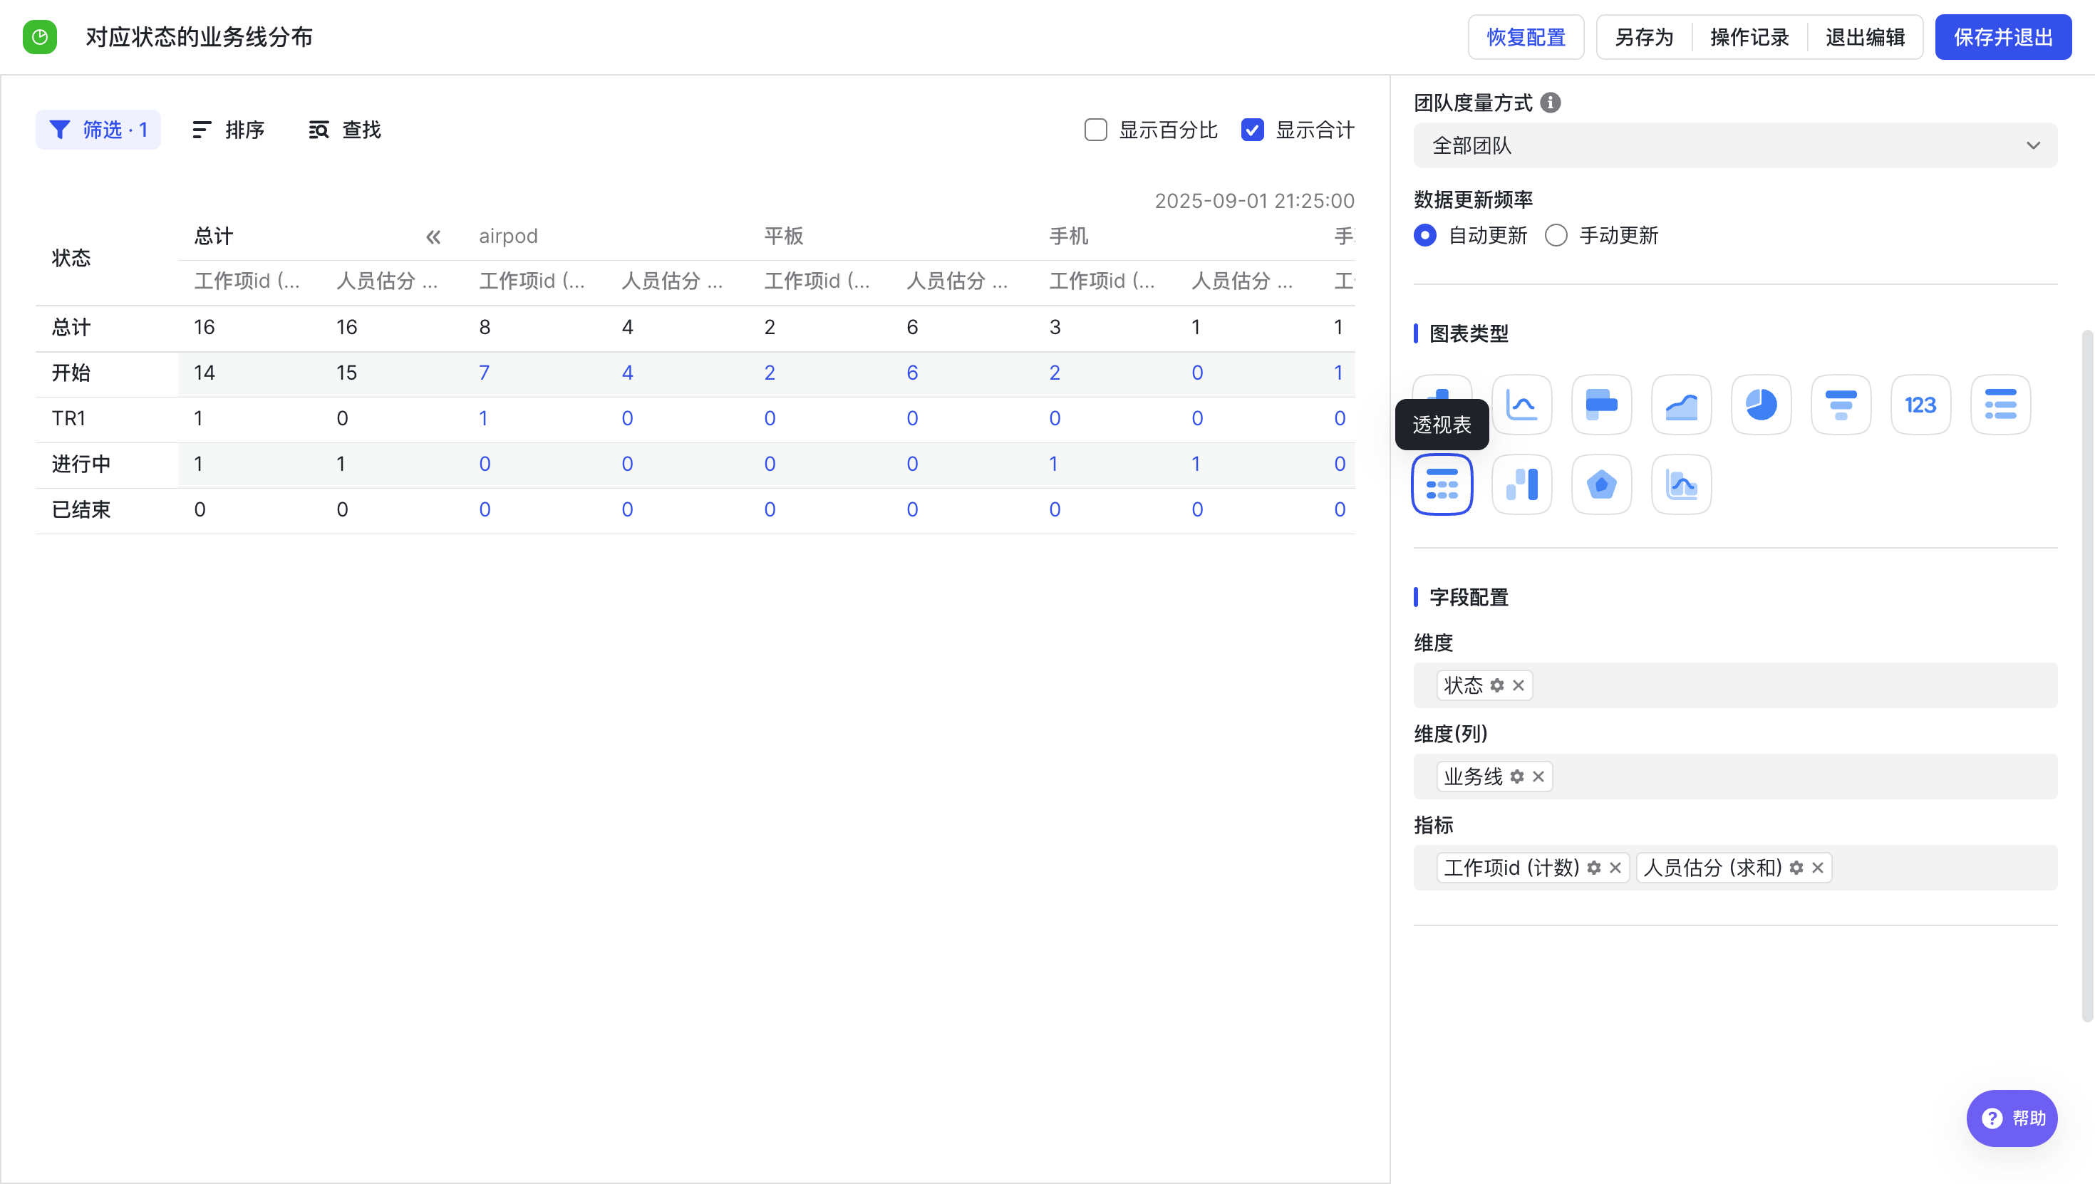
Task: Click the 2025-09-01 21:25:00 timestamp
Action: 1255,201
